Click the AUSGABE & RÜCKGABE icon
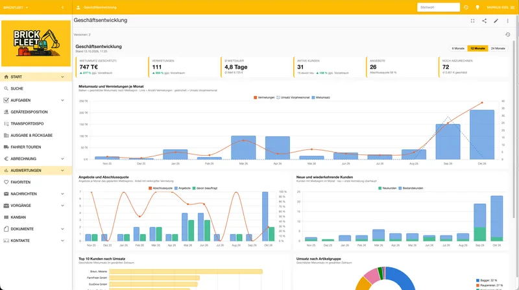519x290 pixels. click(x=6, y=135)
